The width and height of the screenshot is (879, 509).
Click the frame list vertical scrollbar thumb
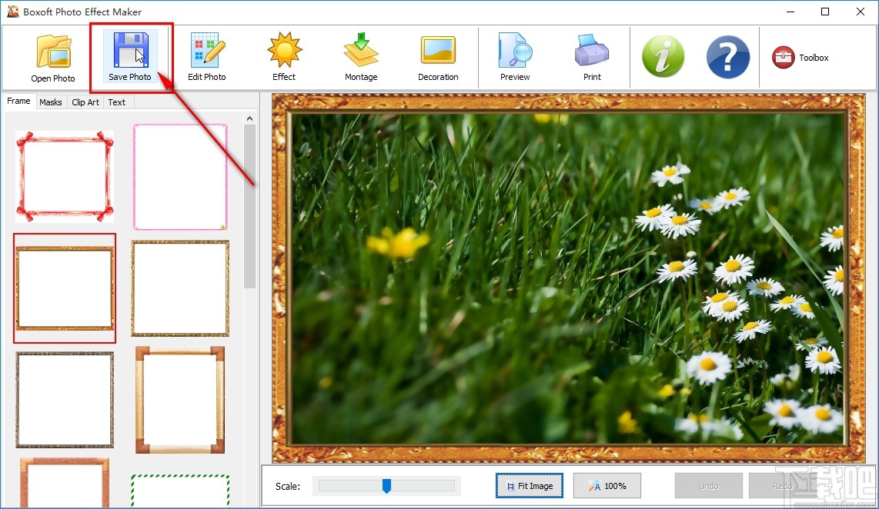(x=249, y=206)
